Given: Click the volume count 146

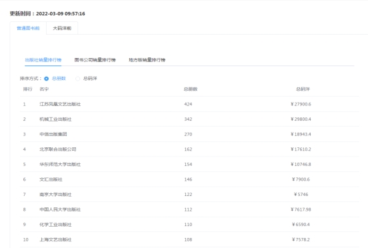Looking at the screenshot, I should tap(188, 179).
